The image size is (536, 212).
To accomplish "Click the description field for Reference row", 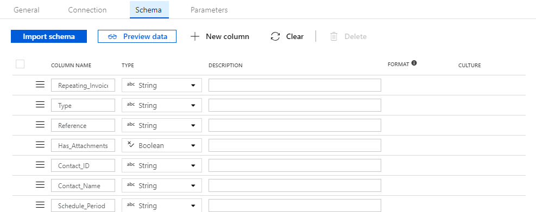I will click(x=295, y=125).
